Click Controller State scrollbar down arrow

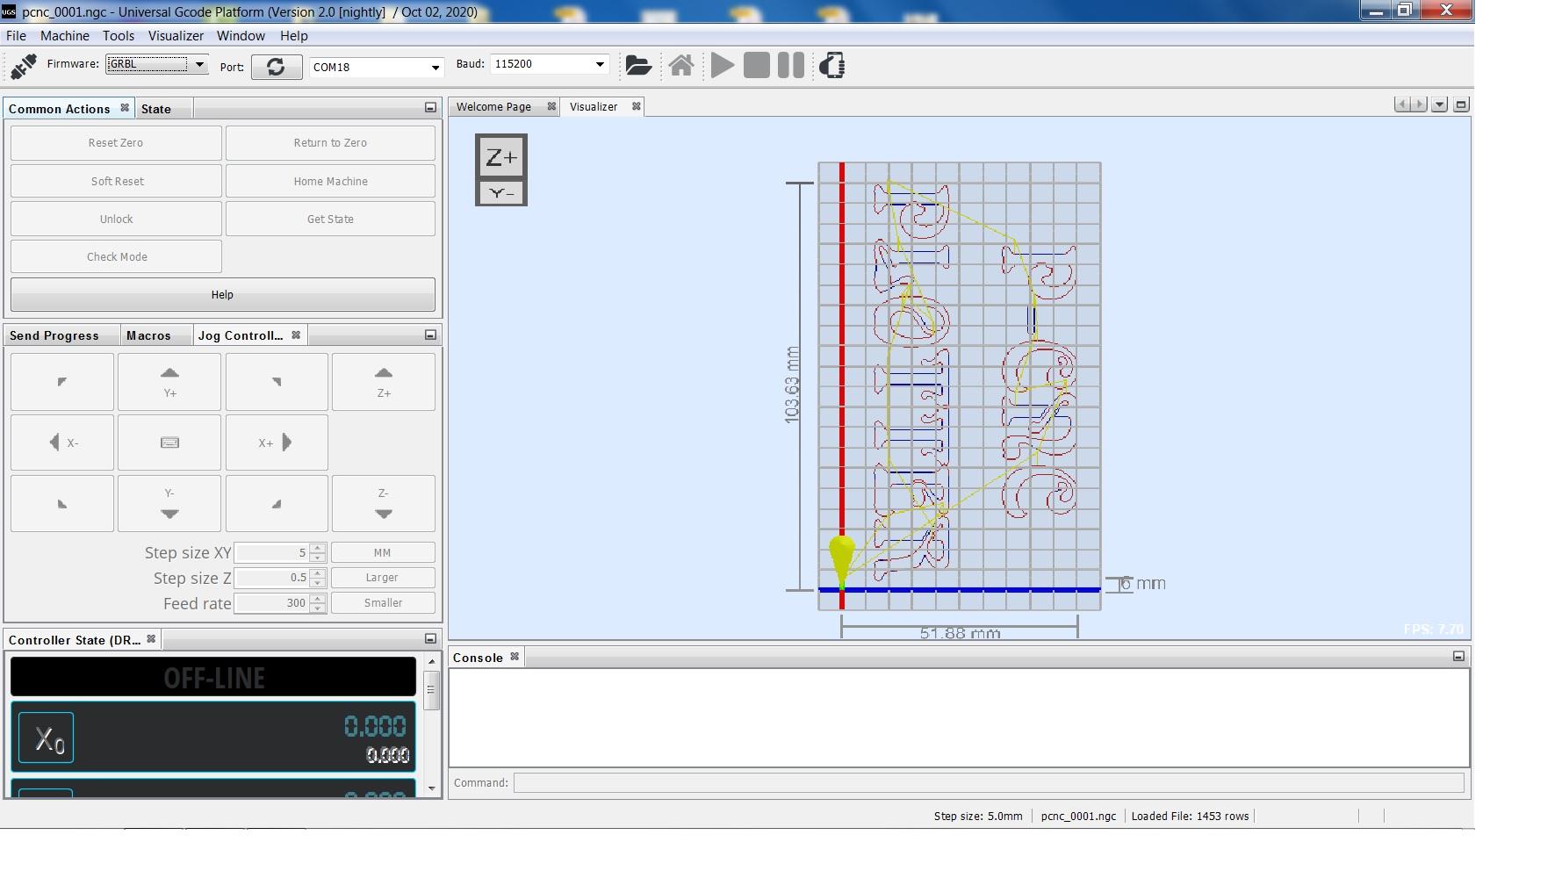pos(431,788)
